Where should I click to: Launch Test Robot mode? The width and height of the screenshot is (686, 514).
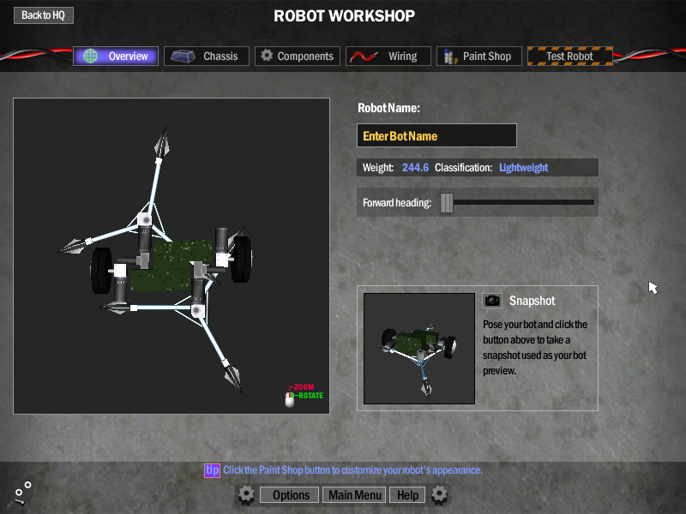(x=570, y=56)
